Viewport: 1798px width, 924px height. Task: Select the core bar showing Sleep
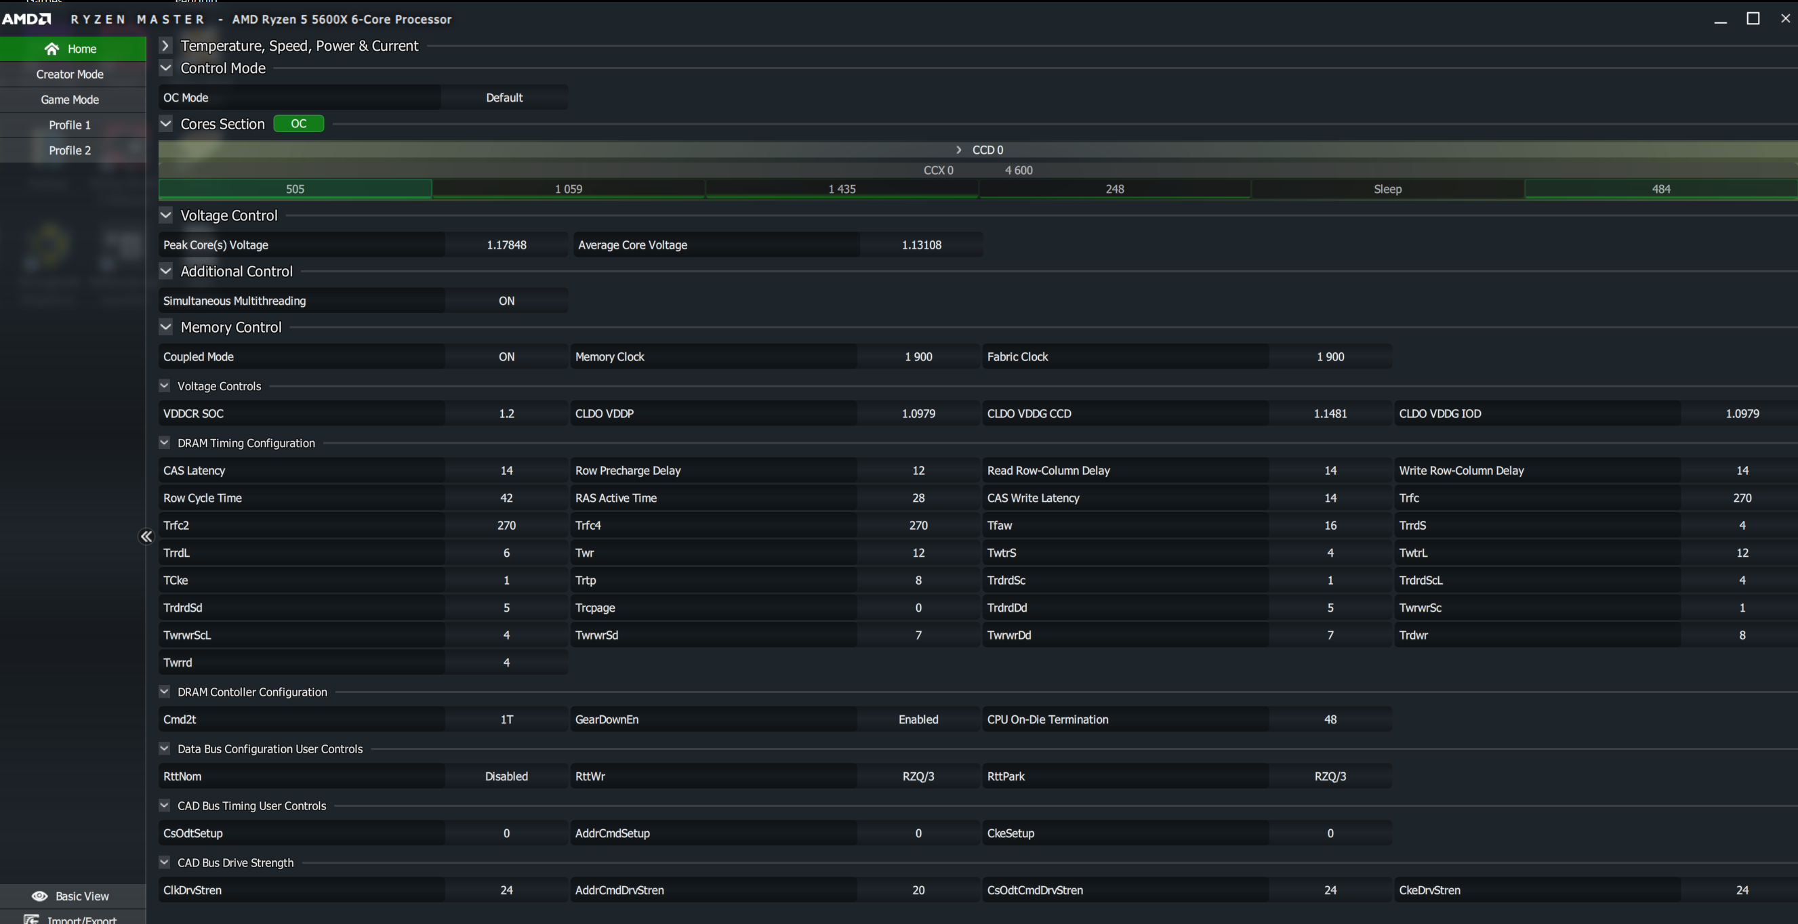tap(1387, 189)
